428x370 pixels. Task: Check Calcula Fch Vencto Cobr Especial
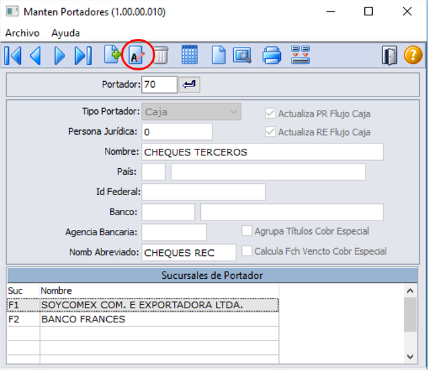[x=247, y=251]
